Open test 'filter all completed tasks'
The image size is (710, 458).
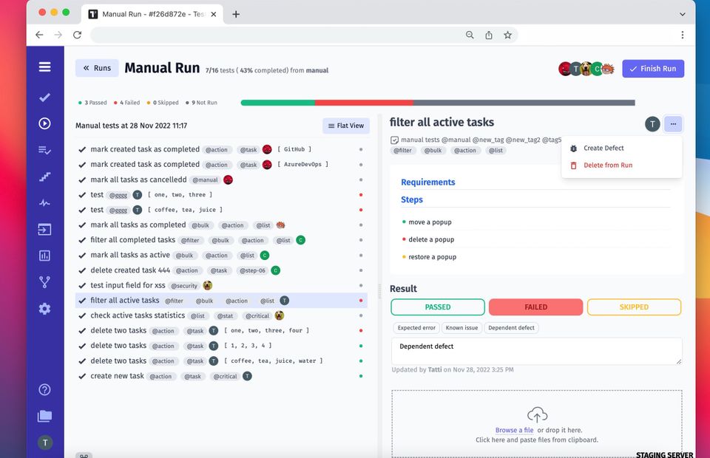(x=132, y=239)
